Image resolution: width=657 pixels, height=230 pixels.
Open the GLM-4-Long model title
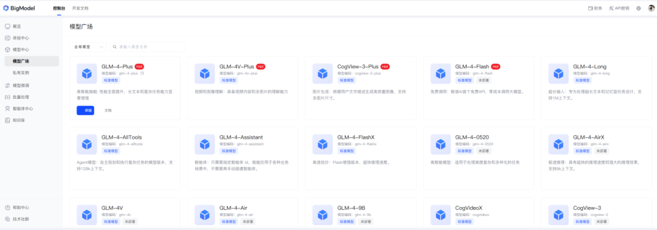pyautogui.click(x=589, y=67)
